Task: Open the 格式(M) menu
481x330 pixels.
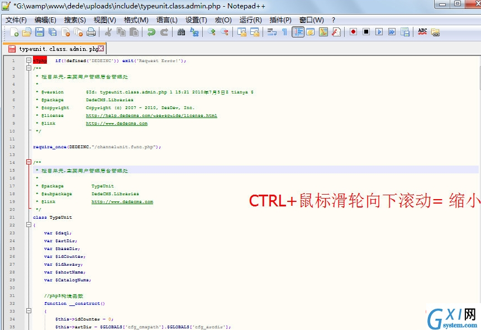Action: [x=136, y=20]
